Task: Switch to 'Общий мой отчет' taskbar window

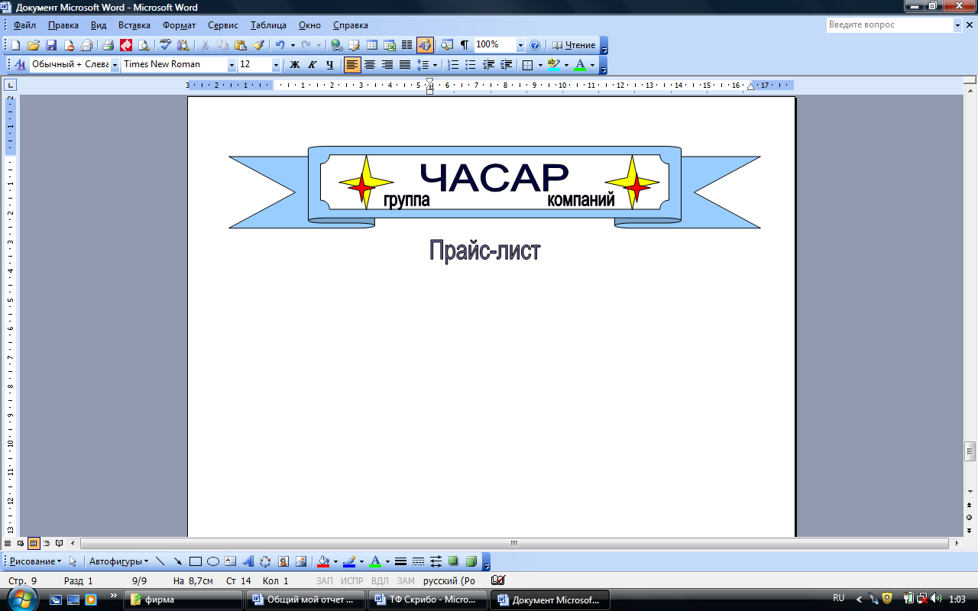Action: click(306, 600)
